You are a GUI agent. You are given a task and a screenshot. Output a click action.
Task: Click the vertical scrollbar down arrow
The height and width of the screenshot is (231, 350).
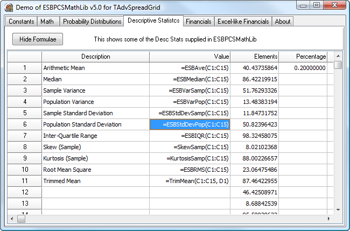click(x=338, y=210)
